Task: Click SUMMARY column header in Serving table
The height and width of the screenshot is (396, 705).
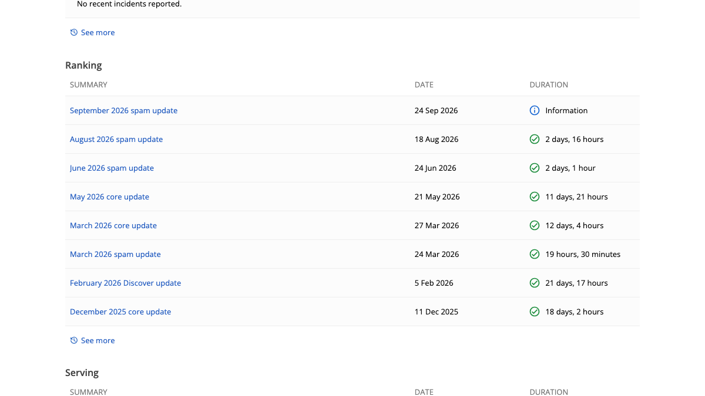Action: [89, 392]
